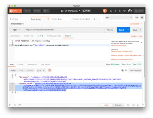Expand the Save button dropdown arrow
This screenshot has width=153, height=118.
pyautogui.click(x=140, y=30)
